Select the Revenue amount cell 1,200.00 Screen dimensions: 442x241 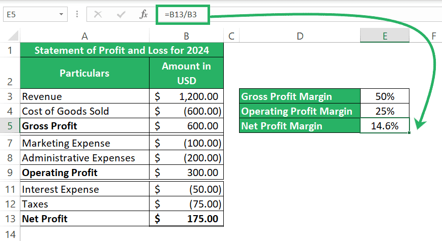[x=186, y=96]
